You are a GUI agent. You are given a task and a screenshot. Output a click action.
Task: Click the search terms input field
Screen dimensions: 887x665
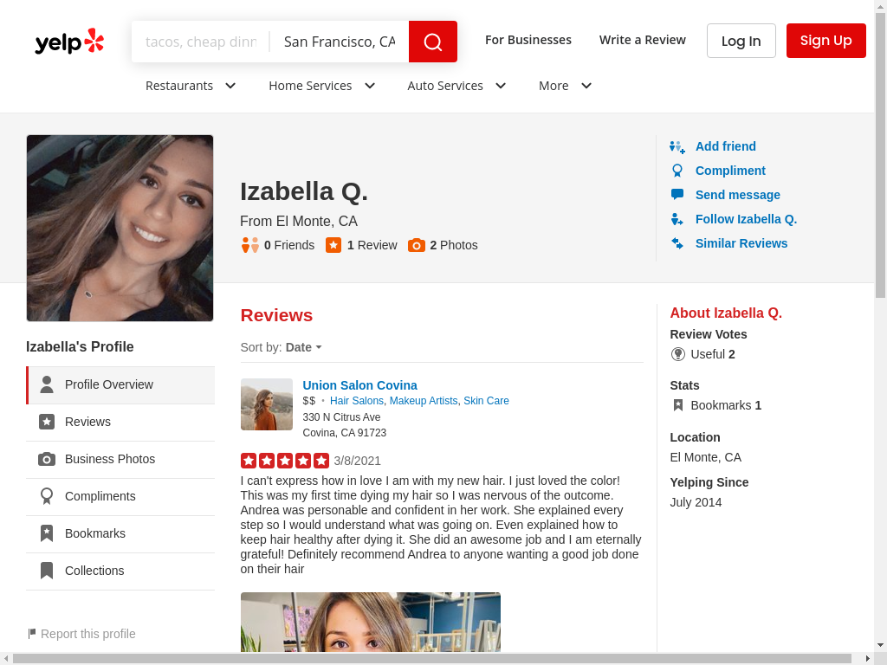(201, 42)
